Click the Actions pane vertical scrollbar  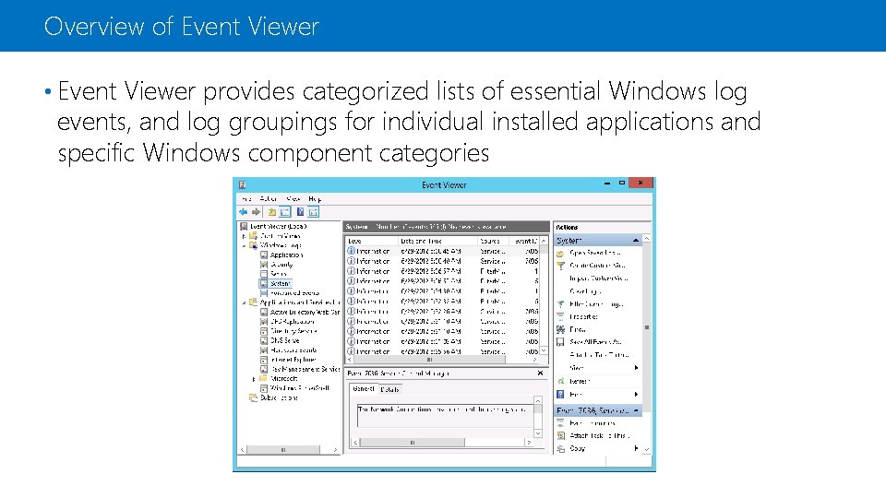pos(646,344)
